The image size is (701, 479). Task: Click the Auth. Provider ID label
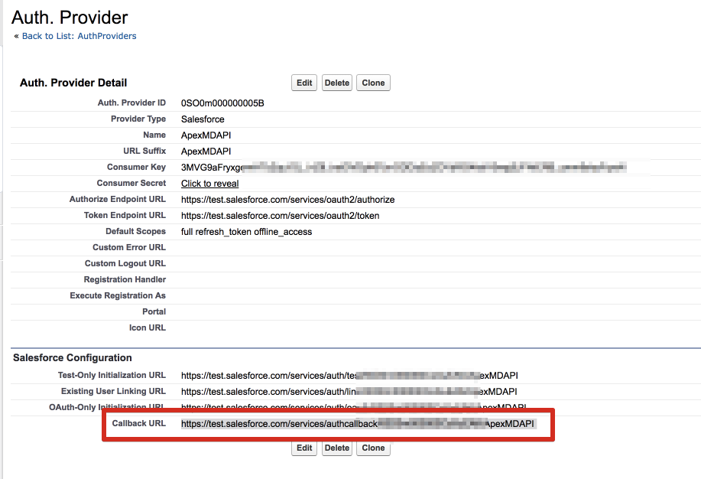pos(131,103)
